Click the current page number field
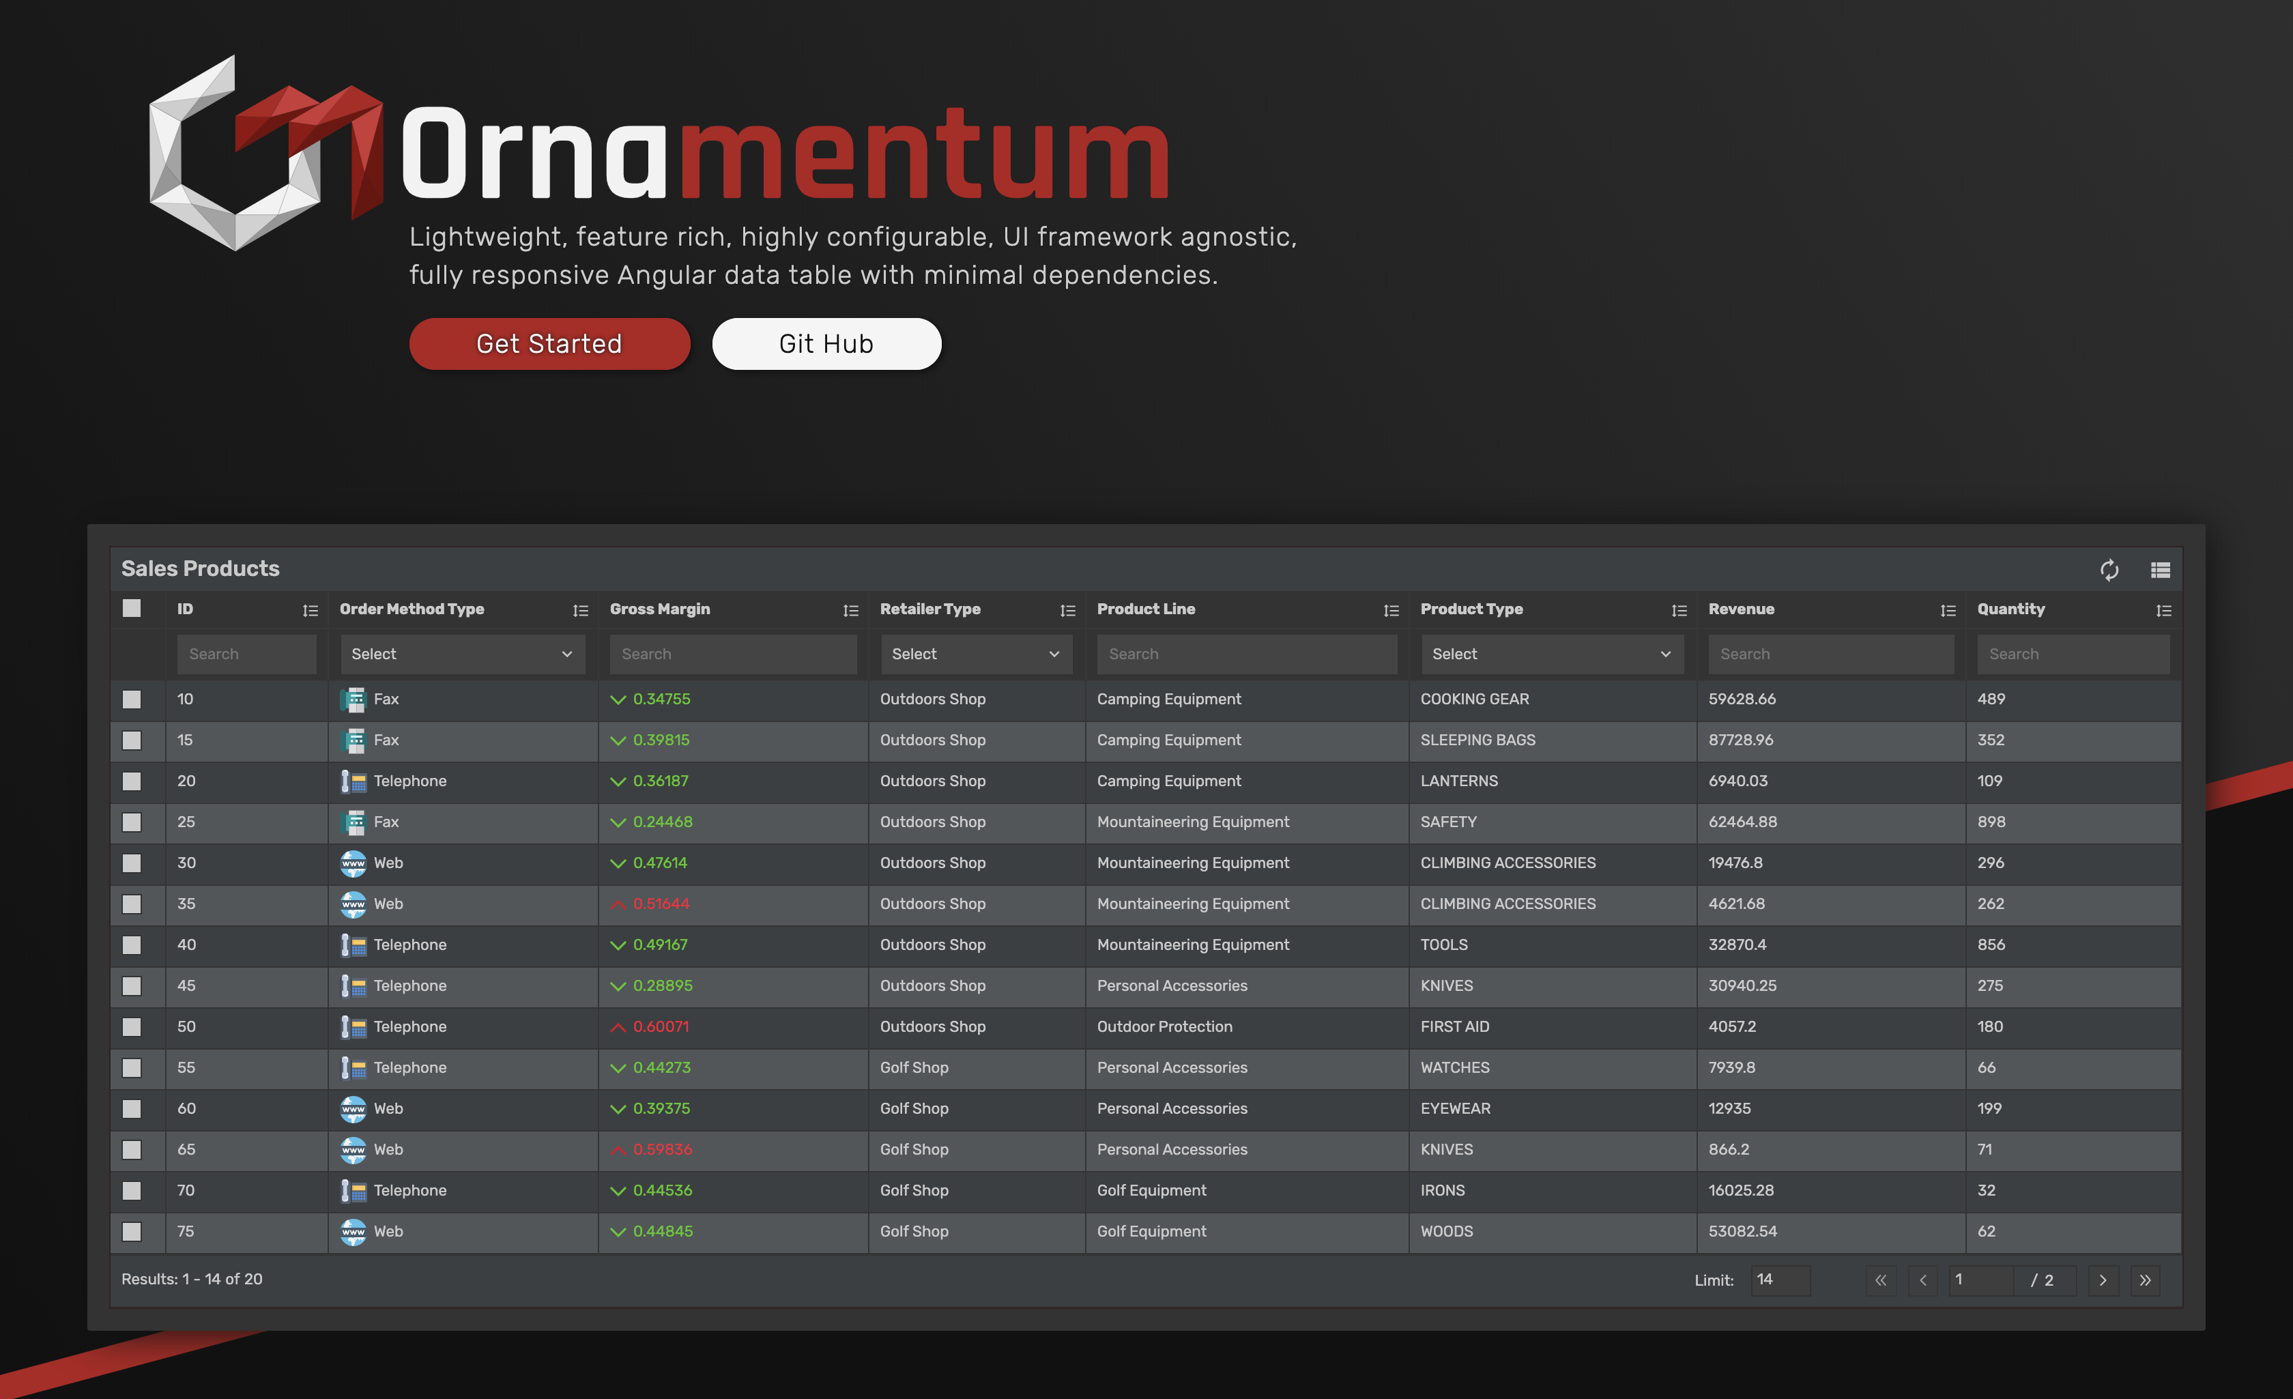The image size is (2293, 1399). tap(1981, 1280)
